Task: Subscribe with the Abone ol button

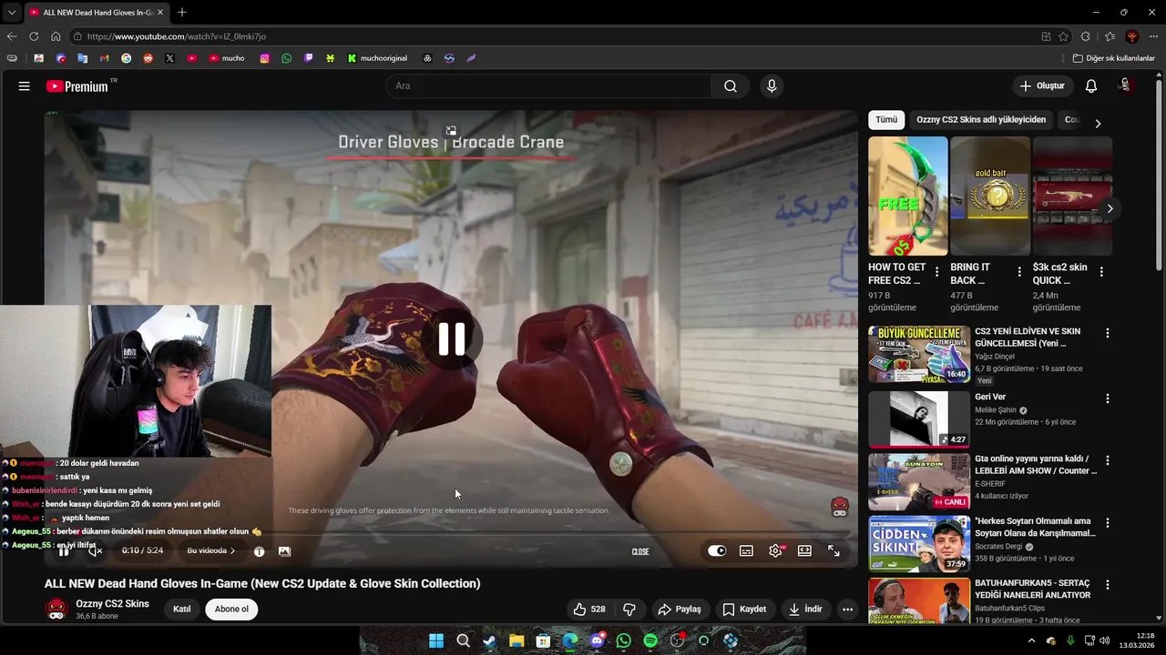Action: tap(231, 610)
